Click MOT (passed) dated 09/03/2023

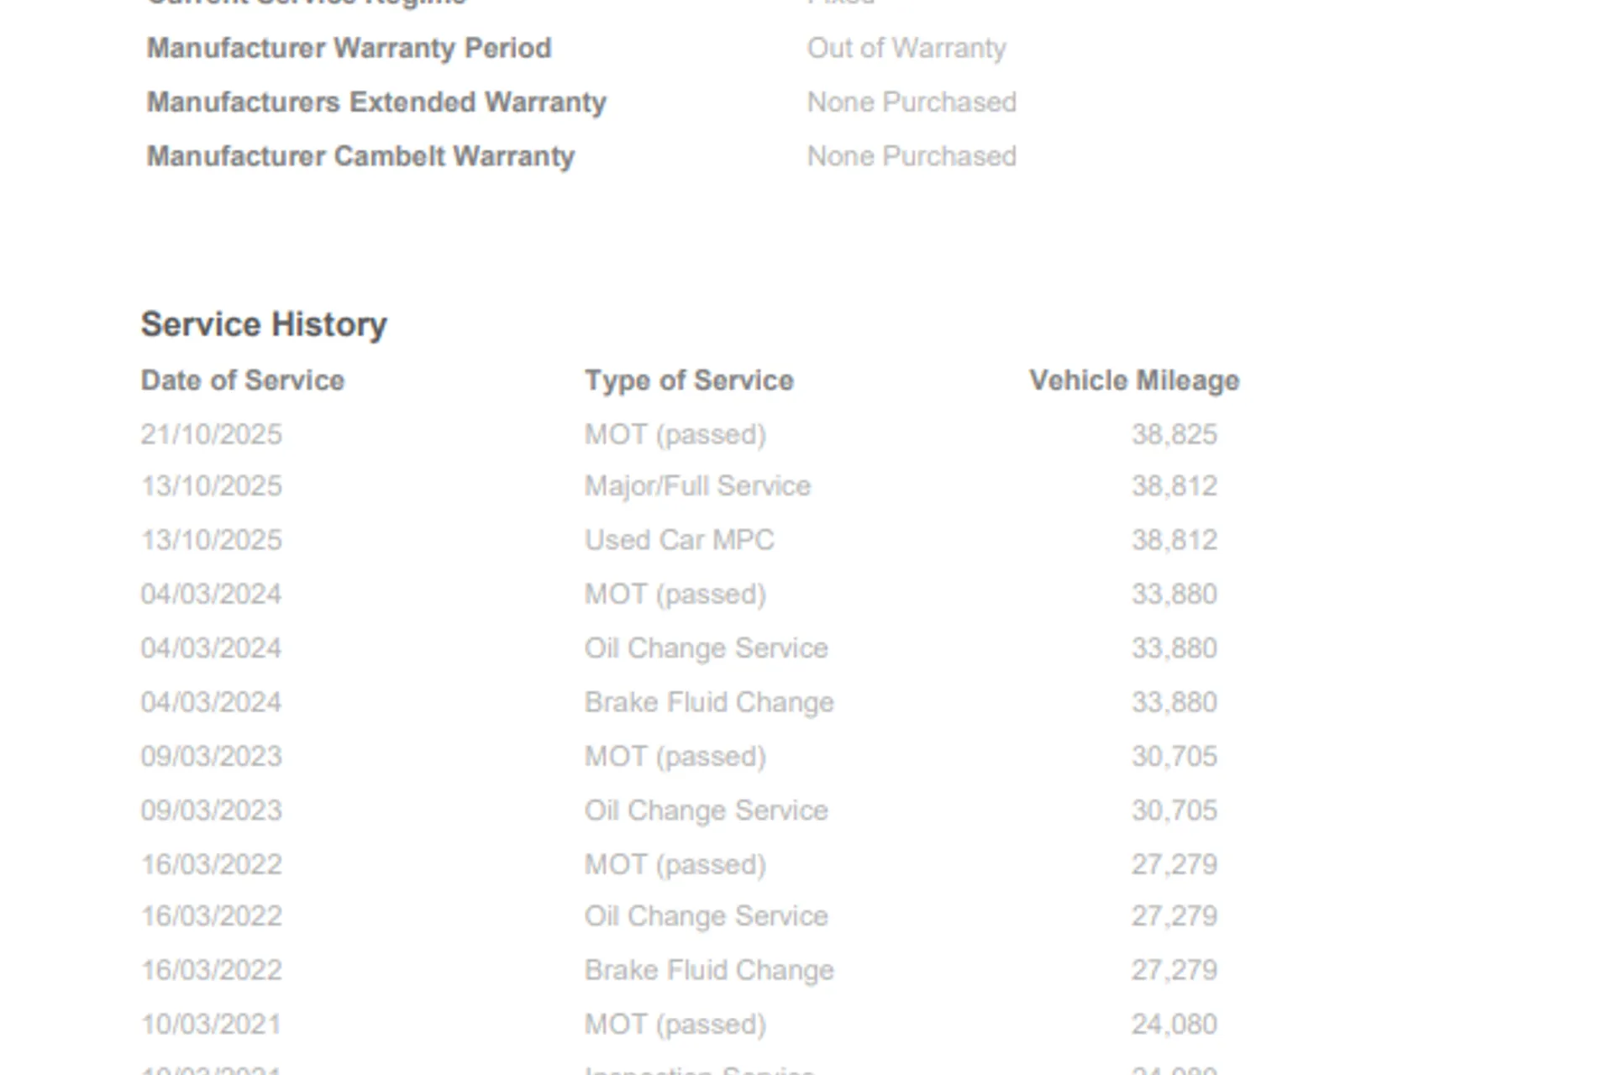(x=675, y=757)
